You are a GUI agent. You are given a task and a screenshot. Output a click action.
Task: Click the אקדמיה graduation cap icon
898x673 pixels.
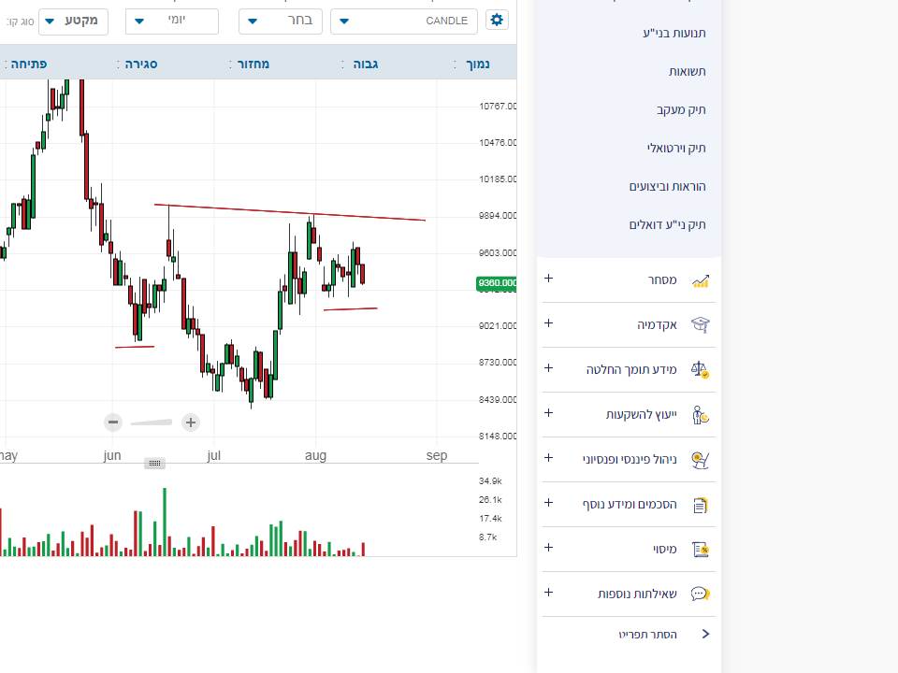[701, 325]
